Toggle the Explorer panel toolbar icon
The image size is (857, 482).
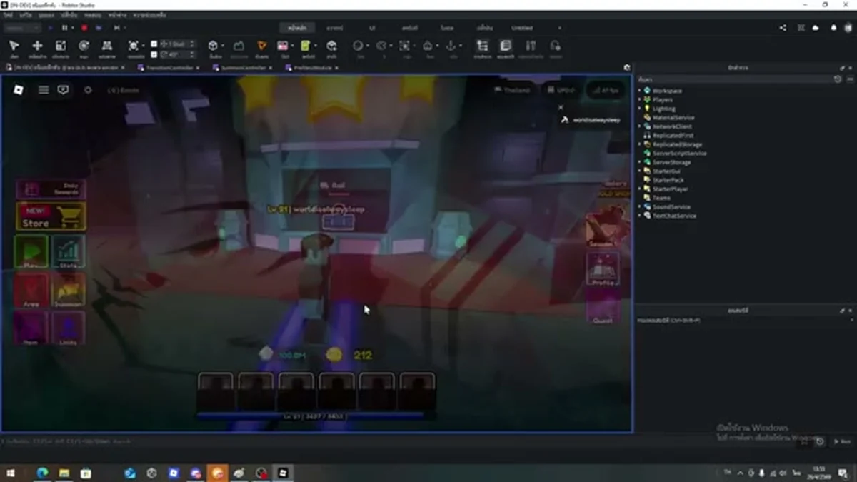coord(482,46)
